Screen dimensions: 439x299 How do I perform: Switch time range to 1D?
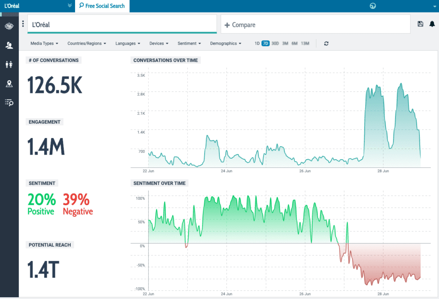257,43
